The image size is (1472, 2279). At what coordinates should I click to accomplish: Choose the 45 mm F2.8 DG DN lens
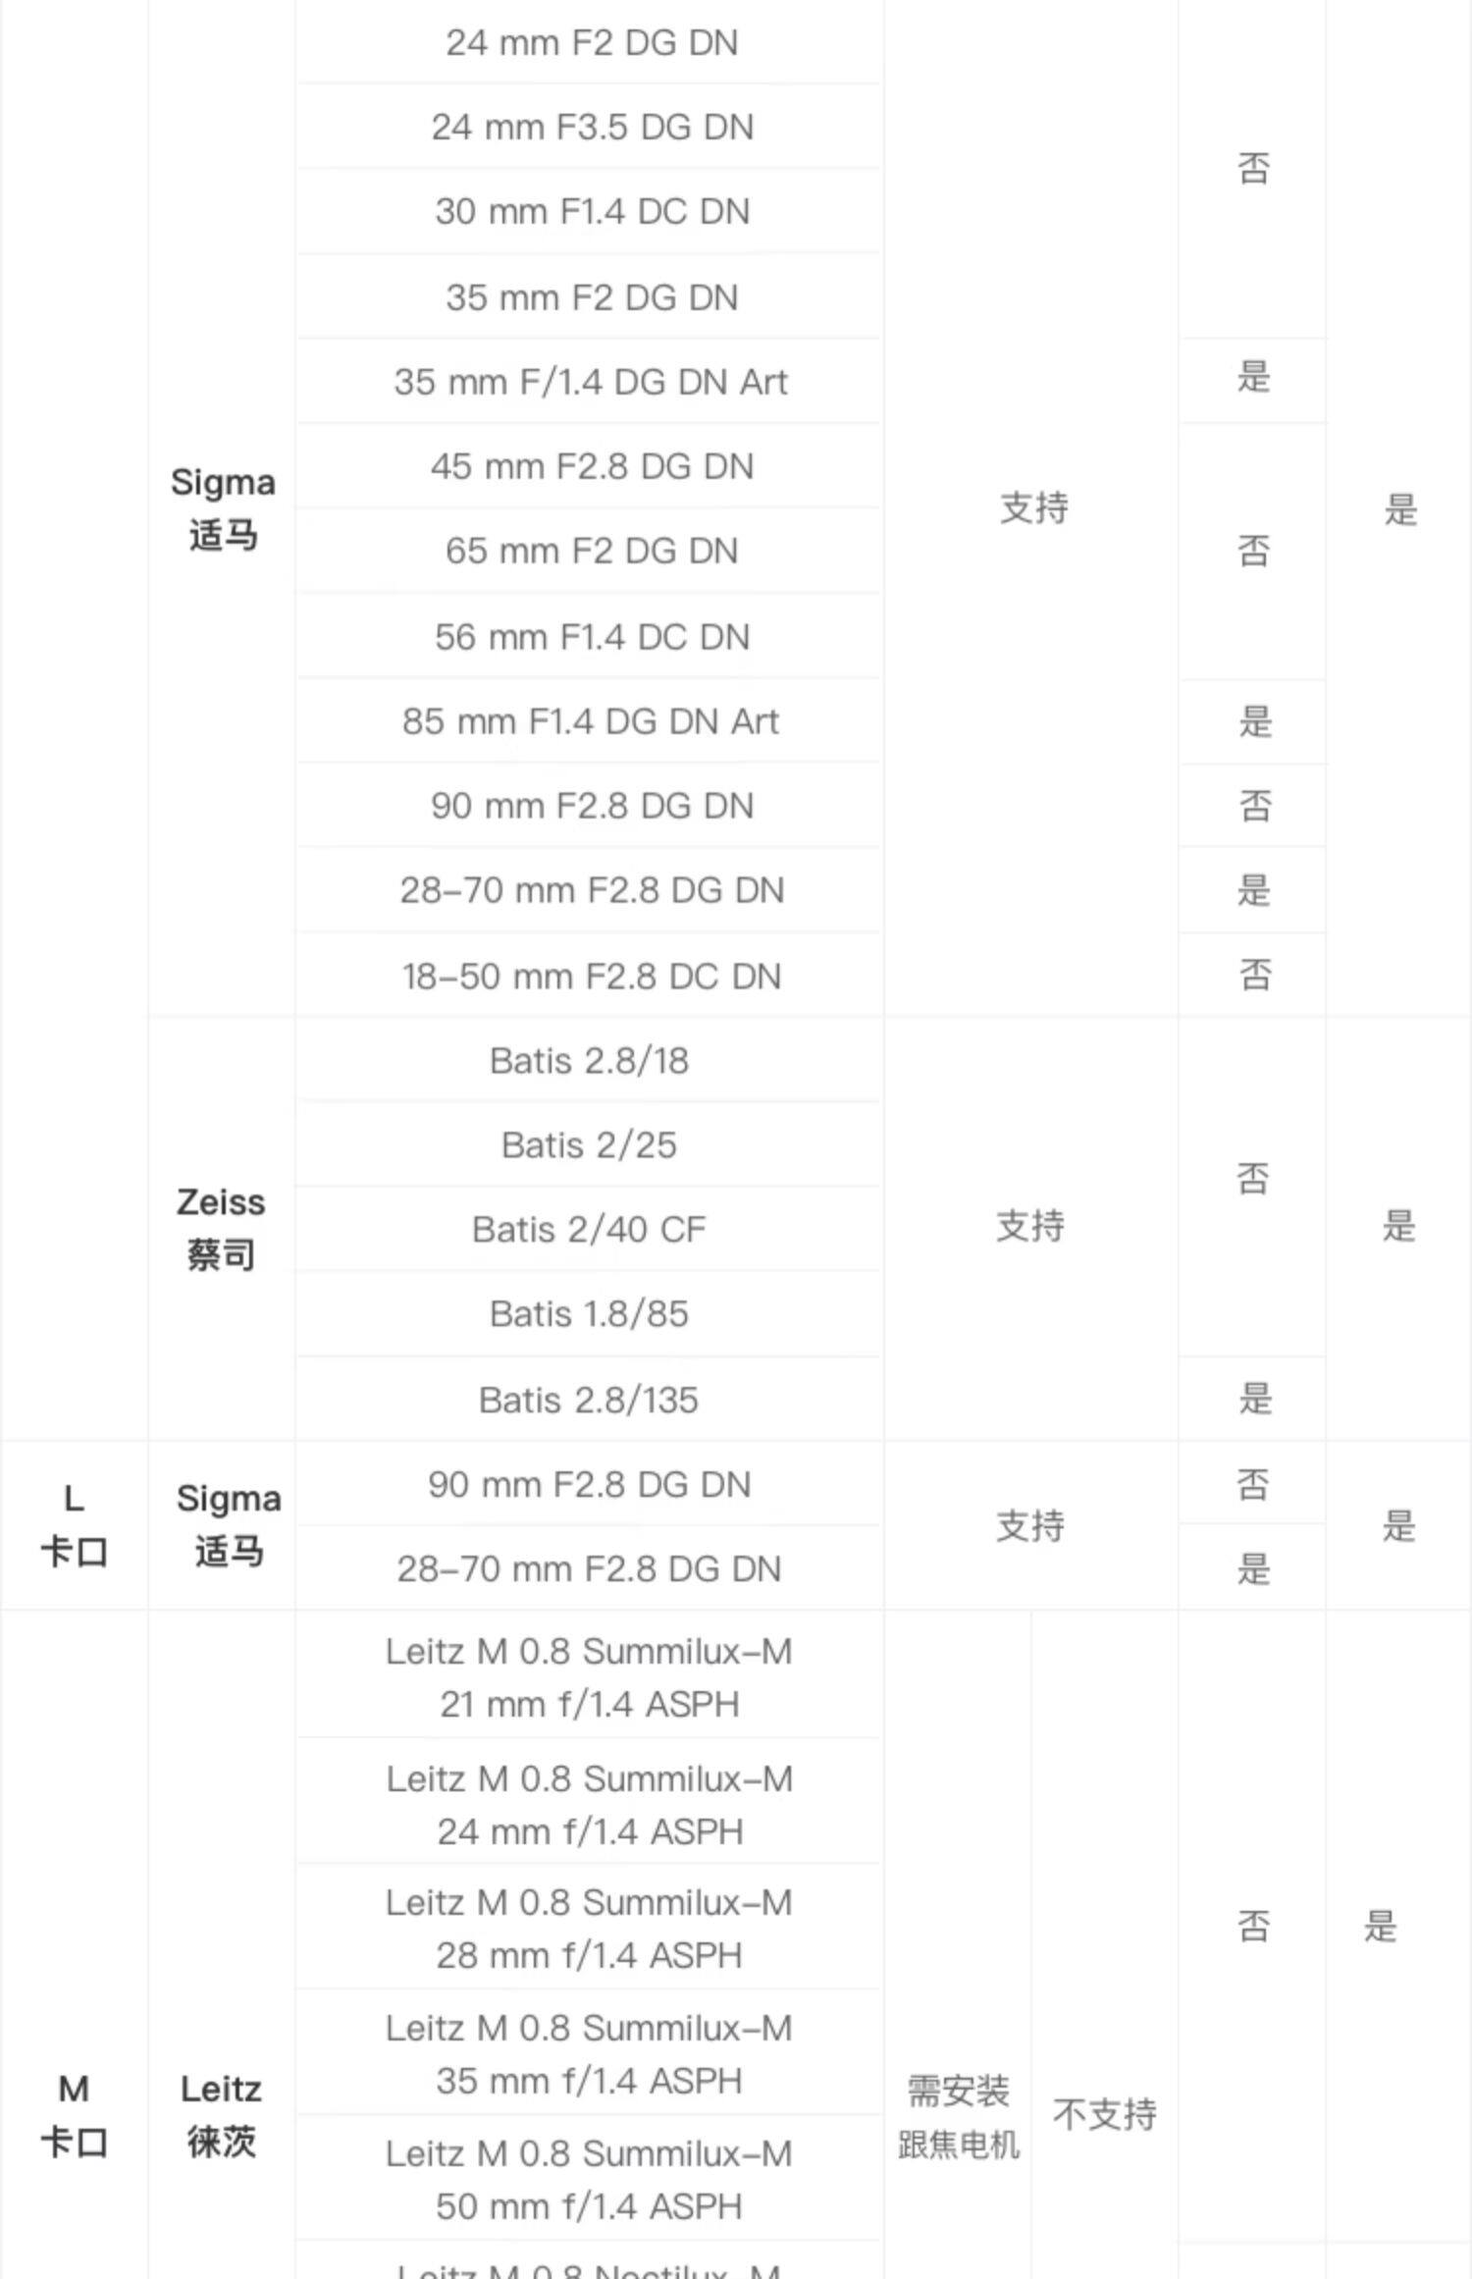(592, 466)
